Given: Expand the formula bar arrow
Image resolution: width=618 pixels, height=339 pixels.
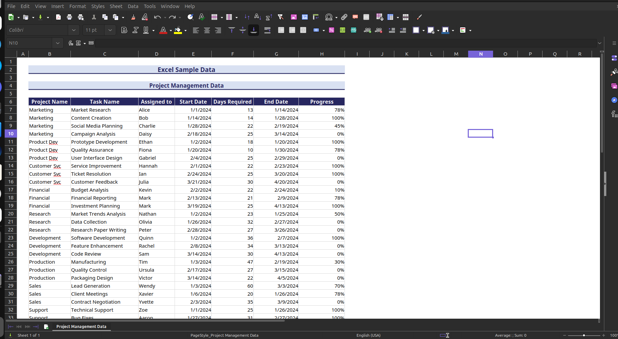Looking at the screenshot, I should [x=600, y=43].
